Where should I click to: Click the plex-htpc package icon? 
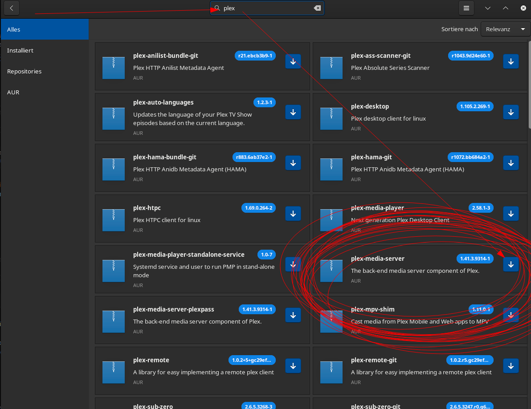114,220
